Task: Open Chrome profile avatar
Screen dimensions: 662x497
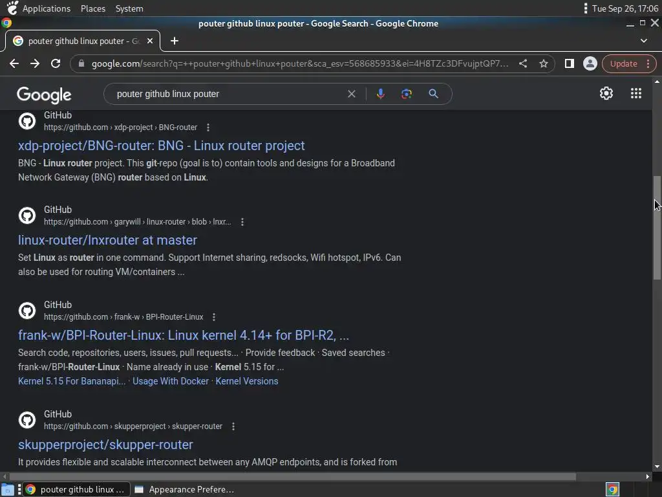Action: coord(590,63)
